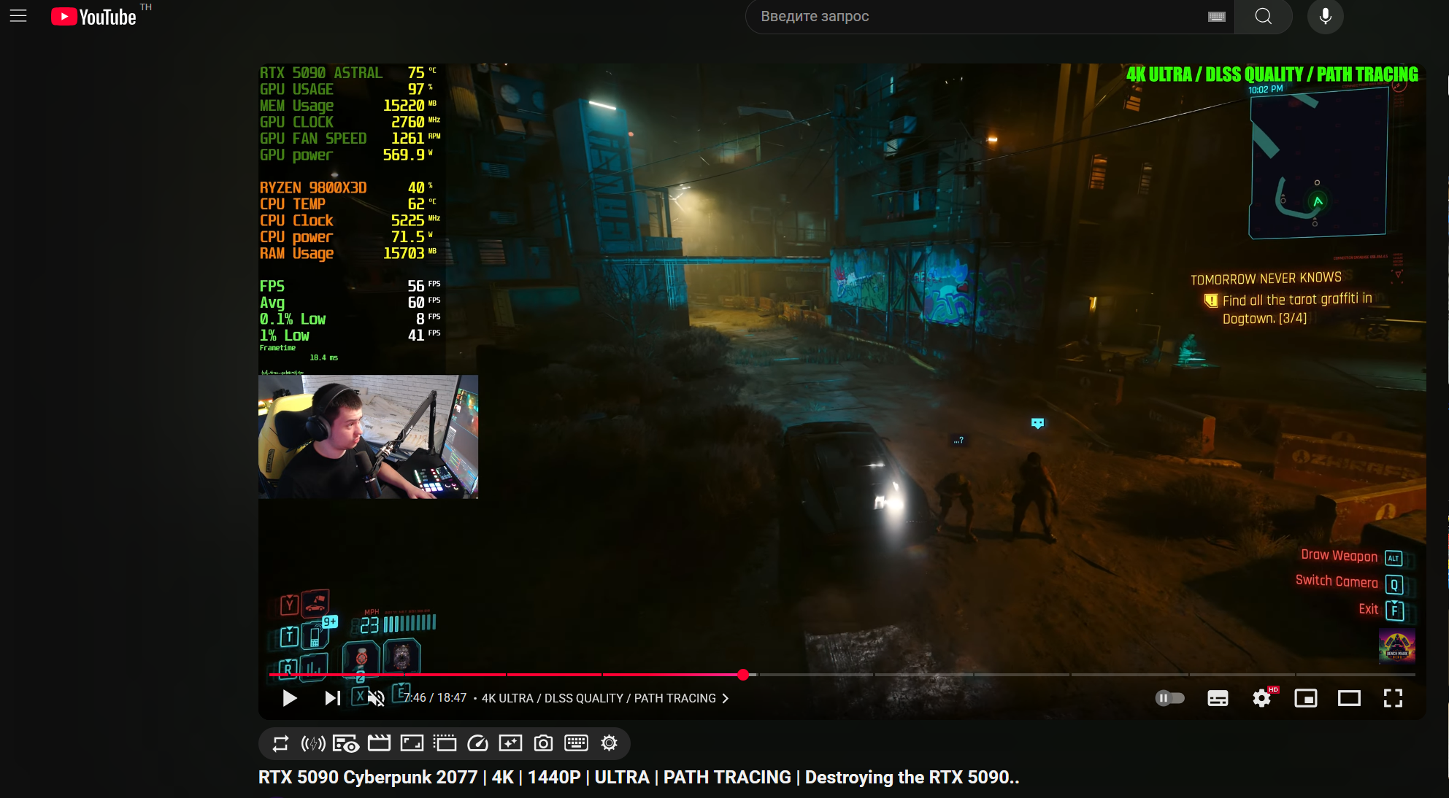Screen dimensions: 1449x798
Task: Open the virtual keyboard in search box
Action: pyautogui.click(x=1216, y=17)
